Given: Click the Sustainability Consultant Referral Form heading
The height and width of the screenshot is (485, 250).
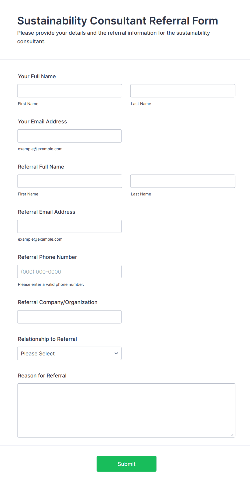Looking at the screenshot, I should (x=117, y=21).
